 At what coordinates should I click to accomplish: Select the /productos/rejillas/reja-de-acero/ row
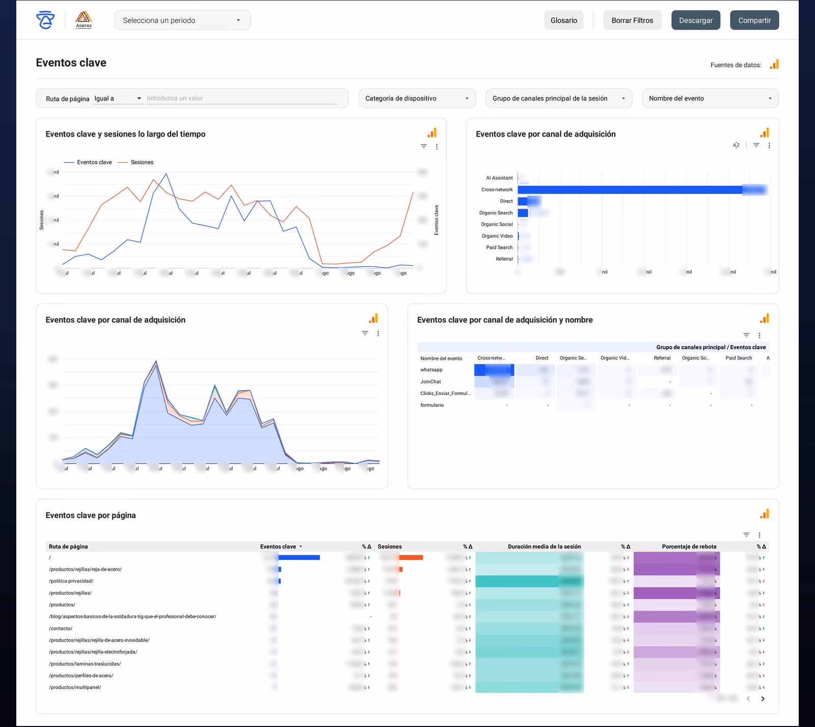point(407,570)
